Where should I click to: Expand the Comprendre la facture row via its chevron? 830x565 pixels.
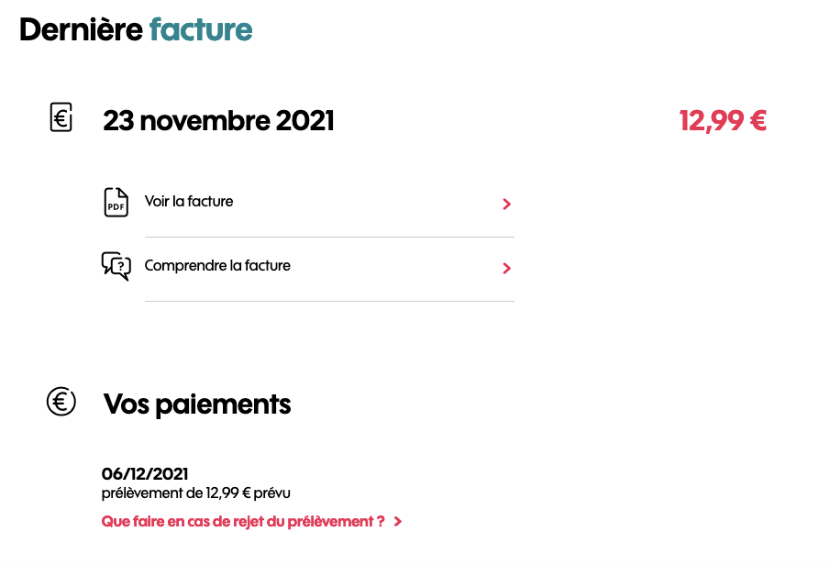tap(505, 269)
